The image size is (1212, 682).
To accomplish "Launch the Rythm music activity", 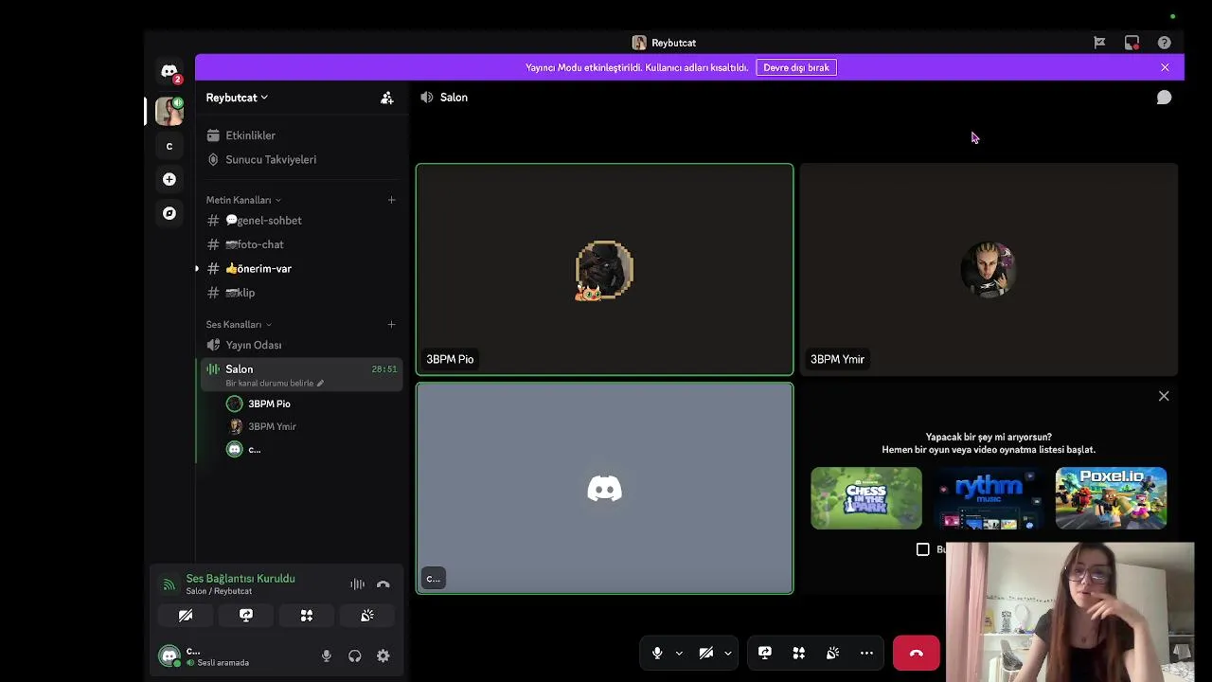I will pos(989,498).
